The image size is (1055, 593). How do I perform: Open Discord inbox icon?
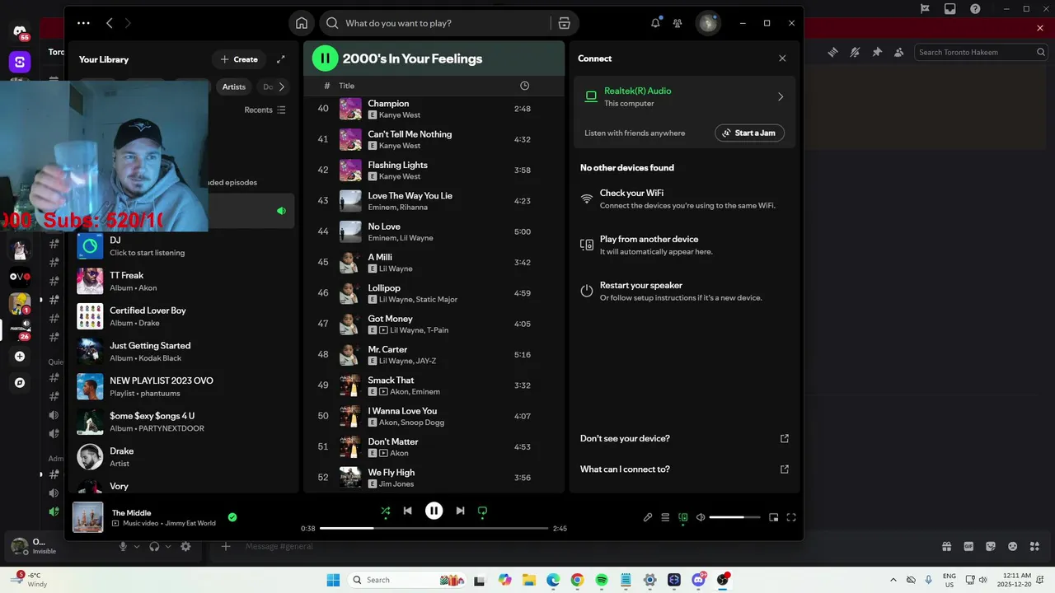point(950,8)
